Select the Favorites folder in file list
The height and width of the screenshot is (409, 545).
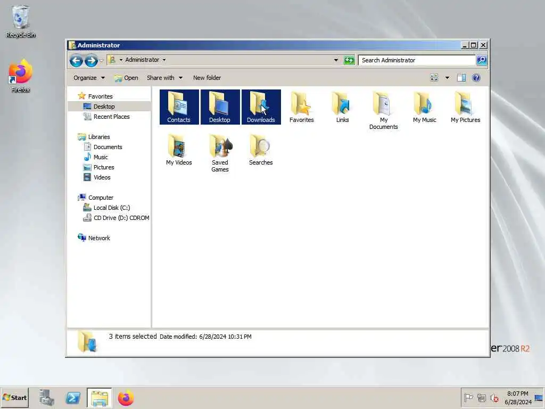coord(302,107)
